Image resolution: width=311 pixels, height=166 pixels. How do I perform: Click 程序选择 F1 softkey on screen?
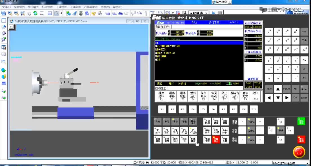pos(161,96)
